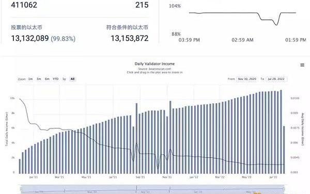Viewport: 310px width, 194px height.
Task: Select the All zoom option
Action: (x=72, y=79)
